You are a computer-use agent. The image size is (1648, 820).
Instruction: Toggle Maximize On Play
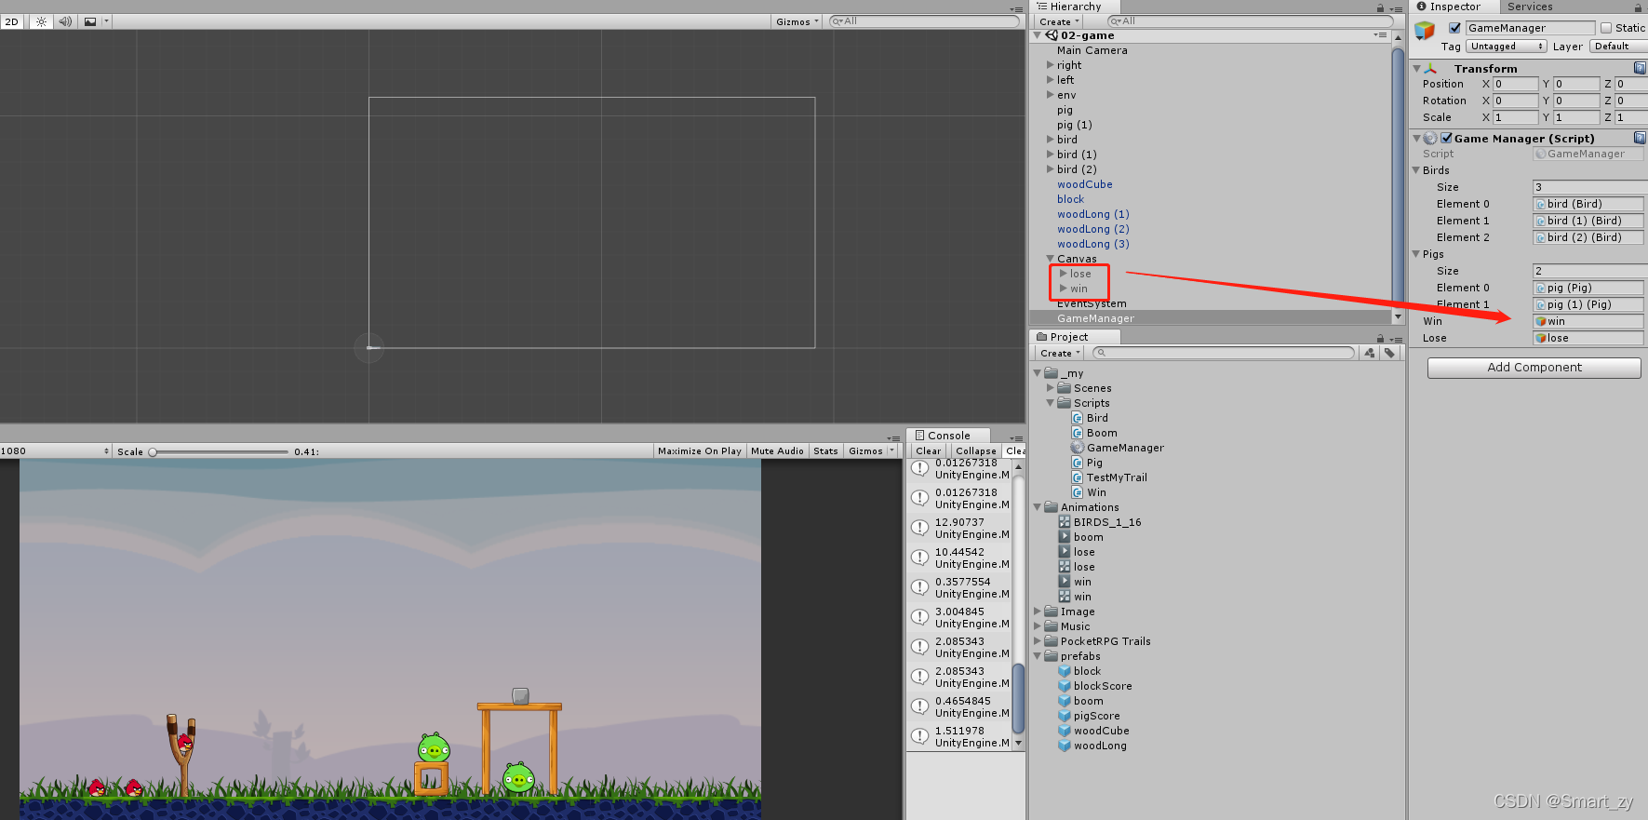point(700,450)
